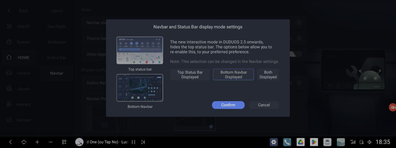Viewport: 396px width, 148px height.
Task: Select Top Status Bar Displayed option
Action: point(190,75)
